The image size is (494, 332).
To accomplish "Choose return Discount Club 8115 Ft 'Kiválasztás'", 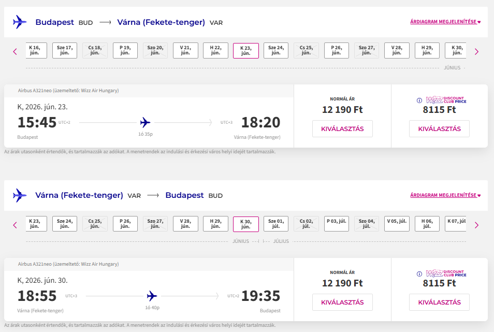I will click(439, 302).
